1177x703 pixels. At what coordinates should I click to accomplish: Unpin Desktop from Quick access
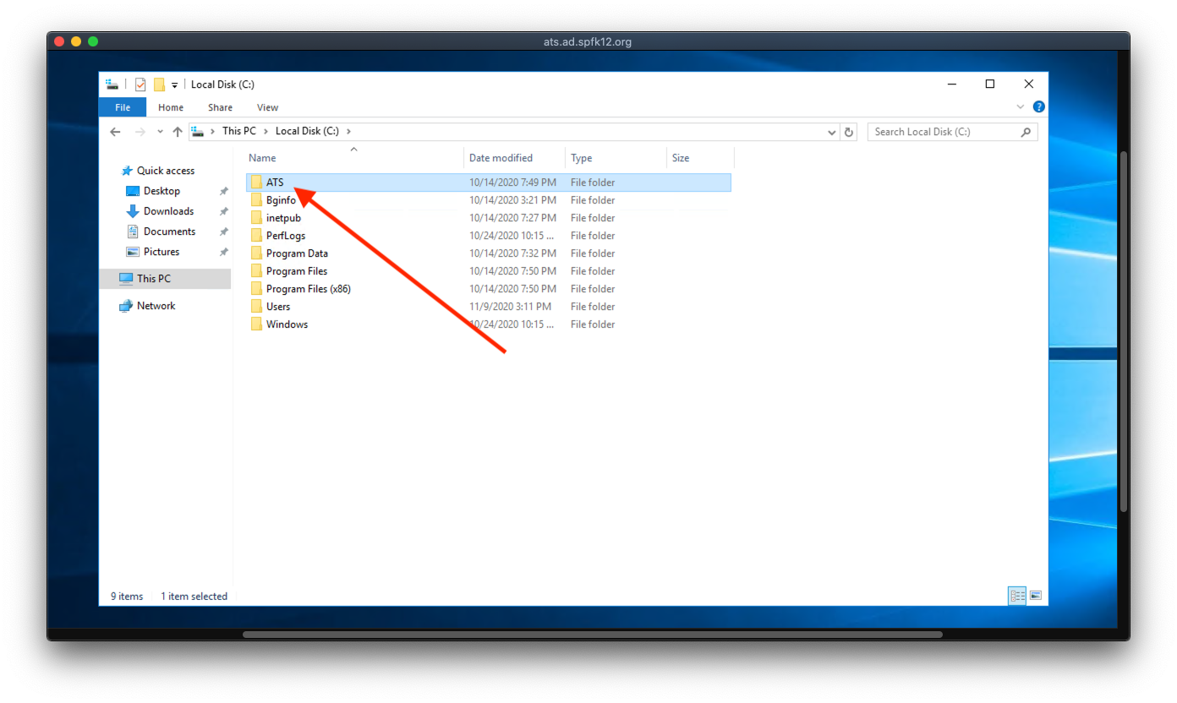click(224, 192)
